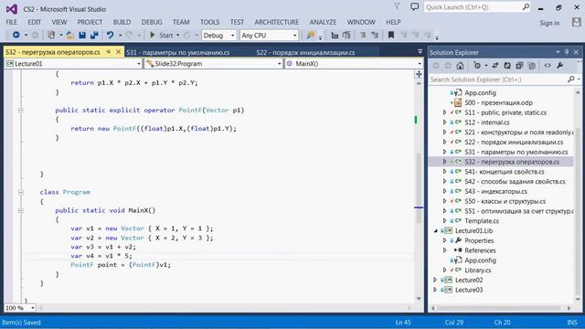Undo the last edit via the Undo icon
The width and height of the screenshot is (585, 329).
click(110, 35)
